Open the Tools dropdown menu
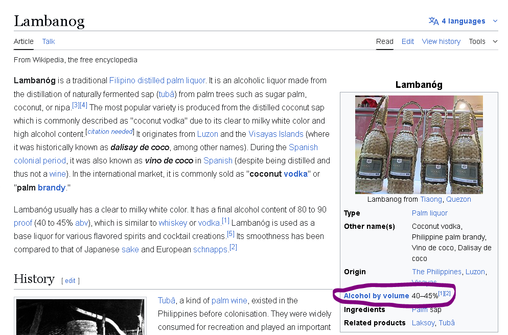Image resolution: width=508 pixels, height=335 pixels. click(482, 41)
